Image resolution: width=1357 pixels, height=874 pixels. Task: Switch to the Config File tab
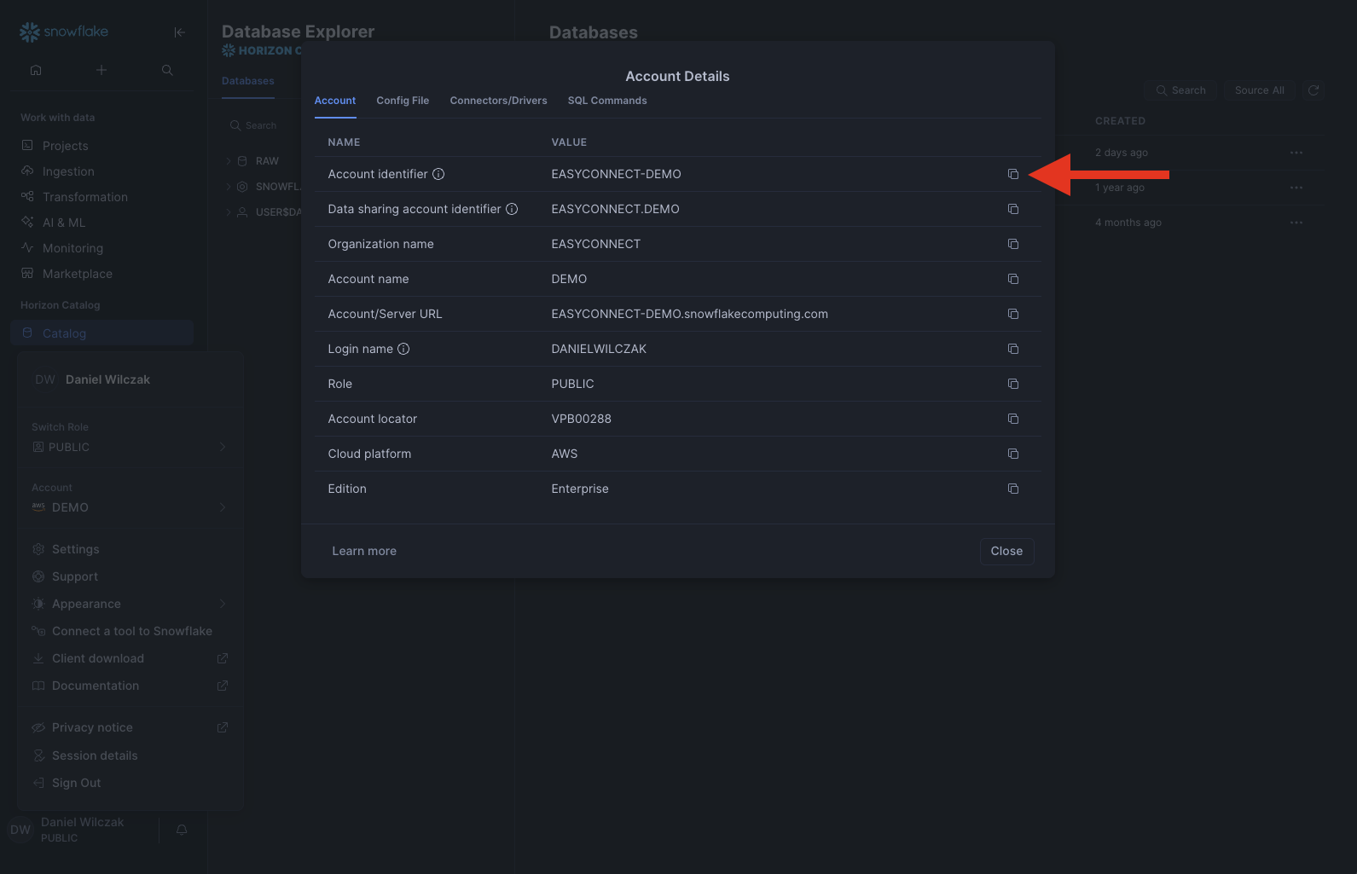pyautogui.click(x=403, y=101)
